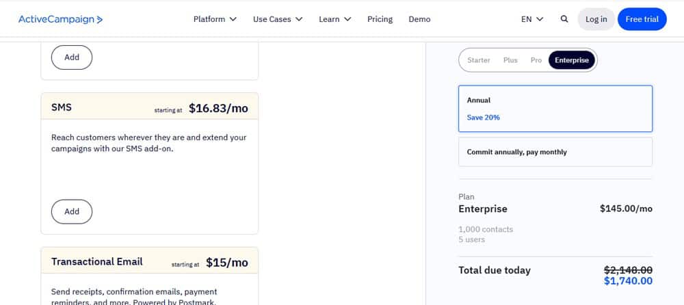684x305 pixels.
Task: Click the $16.83/mo SMS price
Action: (x=219, y=108)
